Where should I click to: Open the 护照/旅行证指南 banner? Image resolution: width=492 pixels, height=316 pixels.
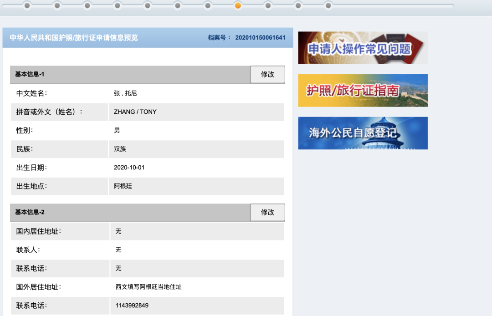[362, 91]
